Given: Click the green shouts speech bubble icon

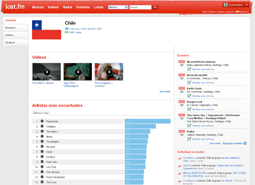Looking at the screenshot, I should tap(66, 32).
